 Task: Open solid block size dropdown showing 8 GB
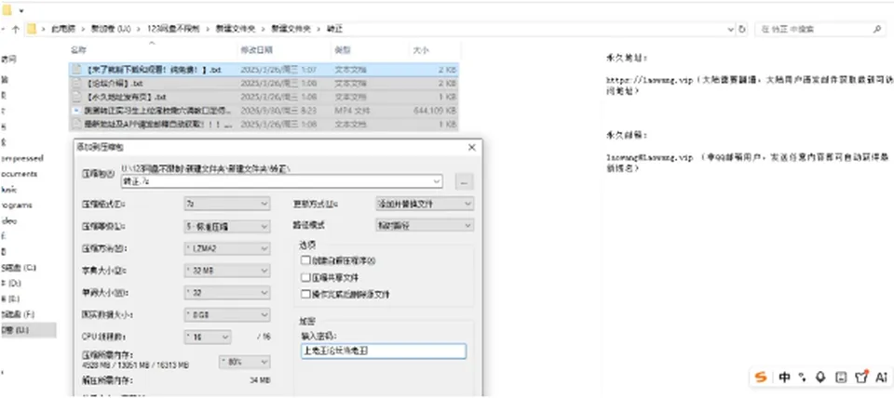[226, 314]
